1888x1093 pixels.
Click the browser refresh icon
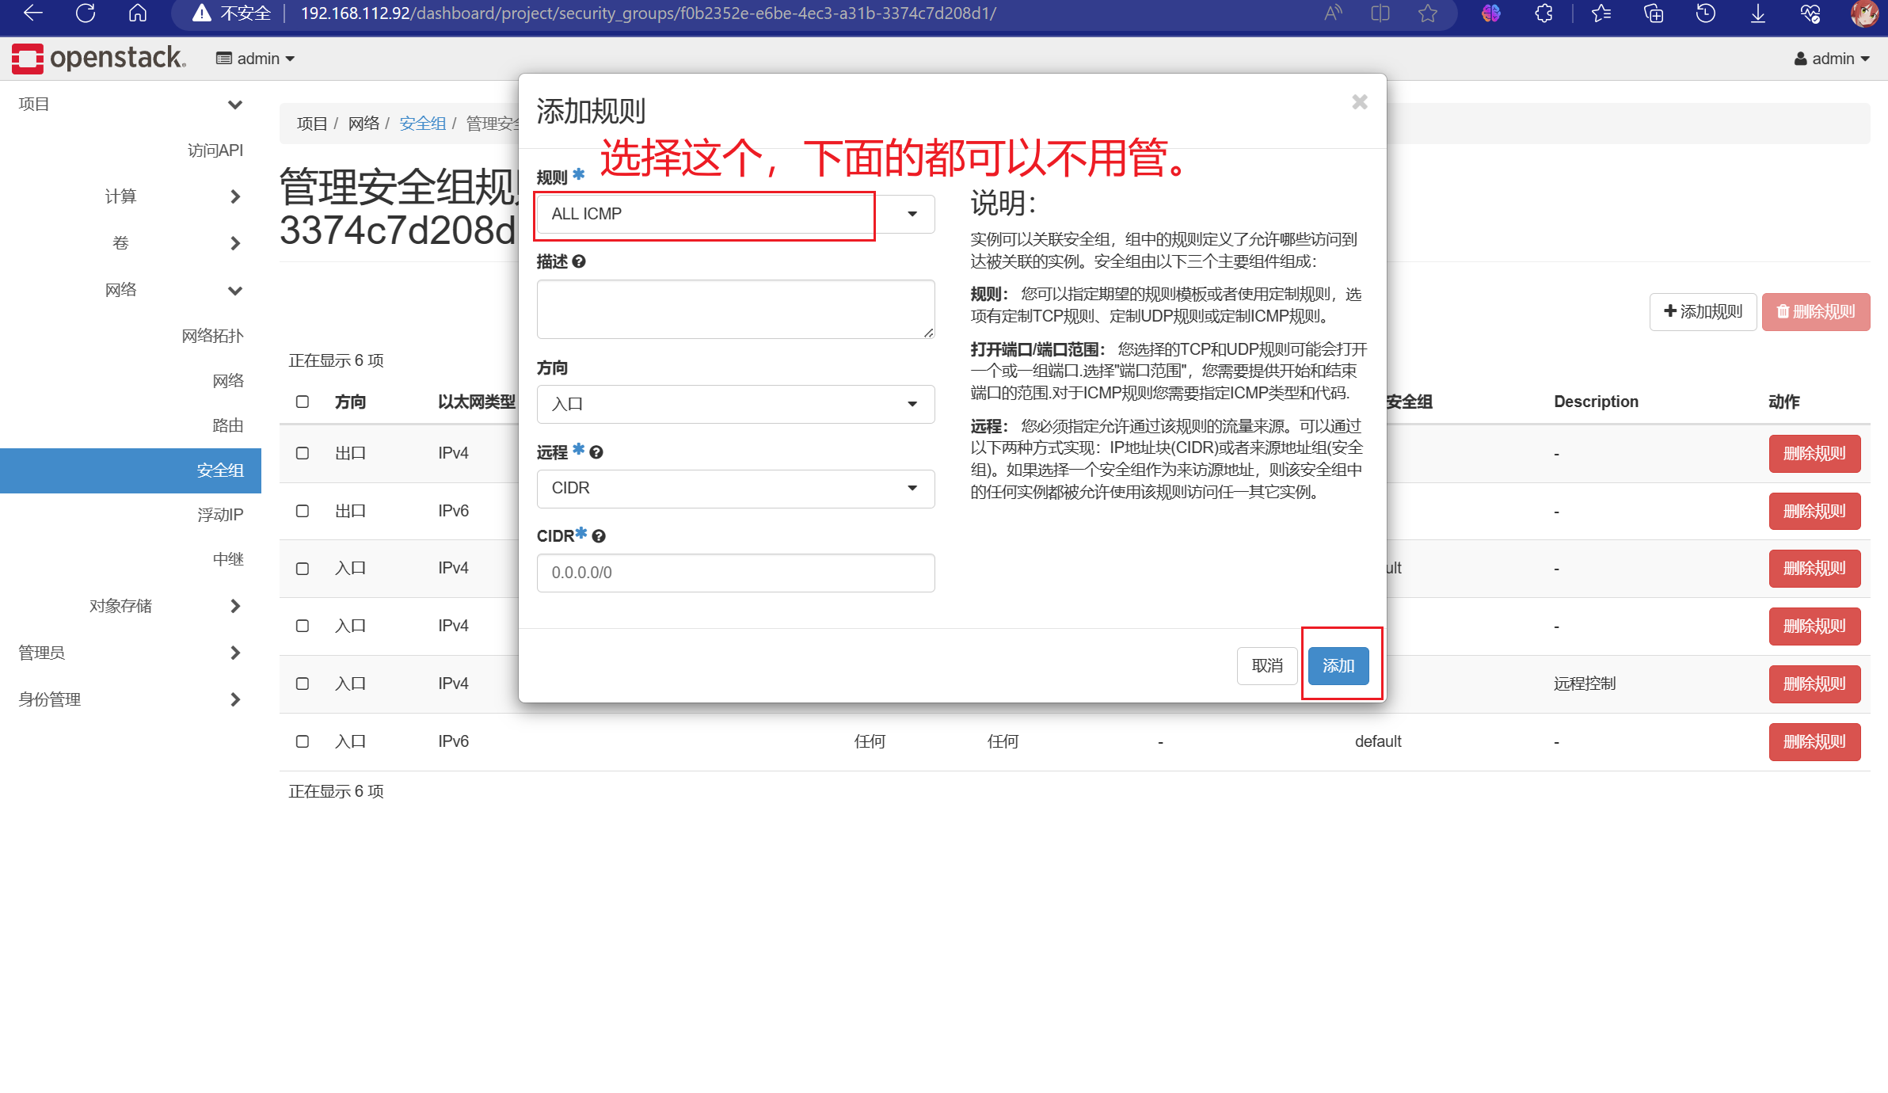pyautogui.click(x=85, y=13)
